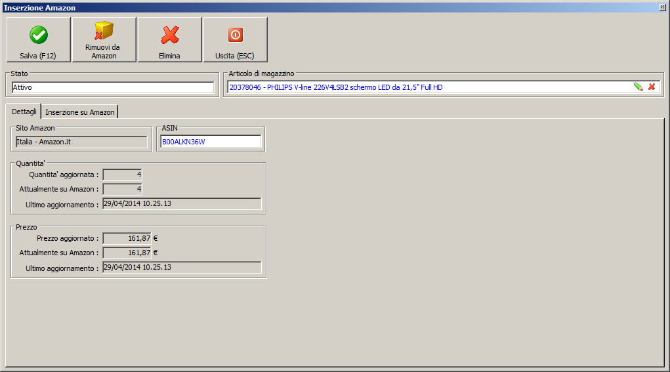Click the 'Inserzione Amazon' title bar text
This screenshot has height=372, width=670.
39,8
